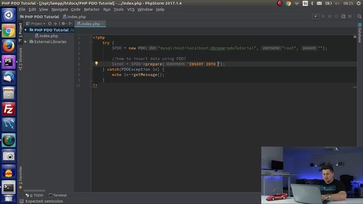
Task: Toggle the 1: Project side tab
Action: [x=20, y=32]
